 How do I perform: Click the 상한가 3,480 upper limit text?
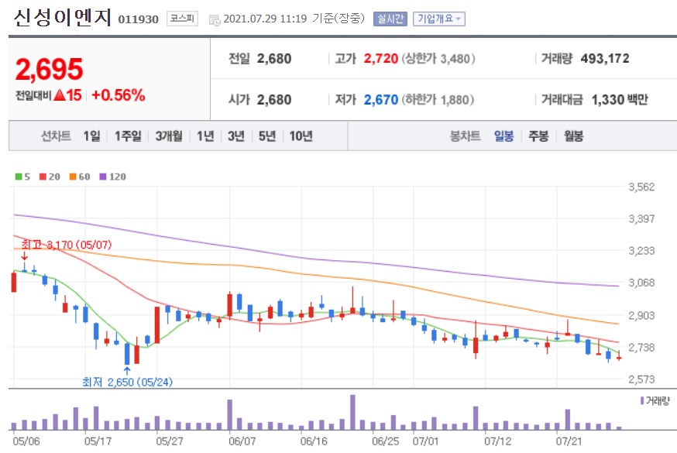pos(438,59)
